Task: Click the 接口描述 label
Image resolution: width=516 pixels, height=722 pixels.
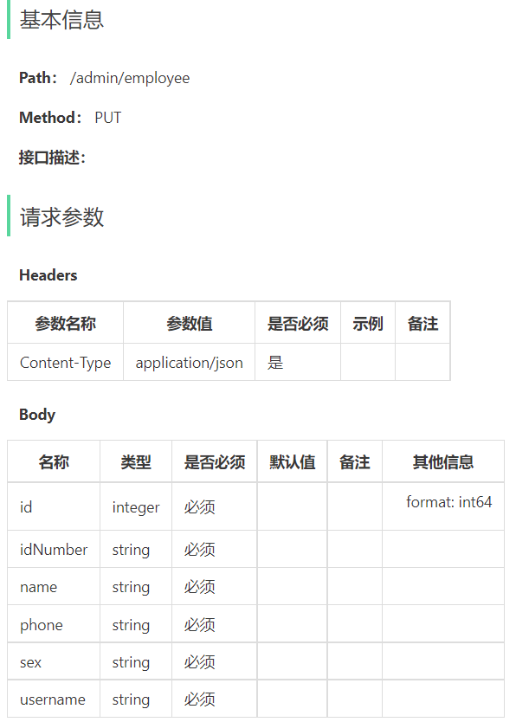Action: [52, 158]
